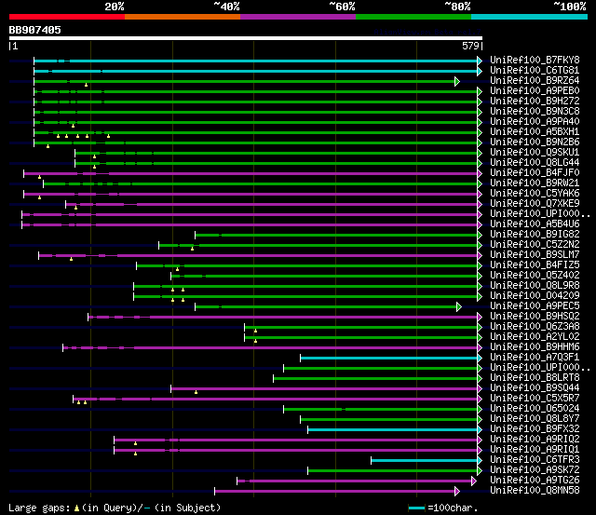The height and width of the screenshot is (515, 596).
Task: Open the UniRef100_A9PEB0 hit label
Action: click(535, 91)
